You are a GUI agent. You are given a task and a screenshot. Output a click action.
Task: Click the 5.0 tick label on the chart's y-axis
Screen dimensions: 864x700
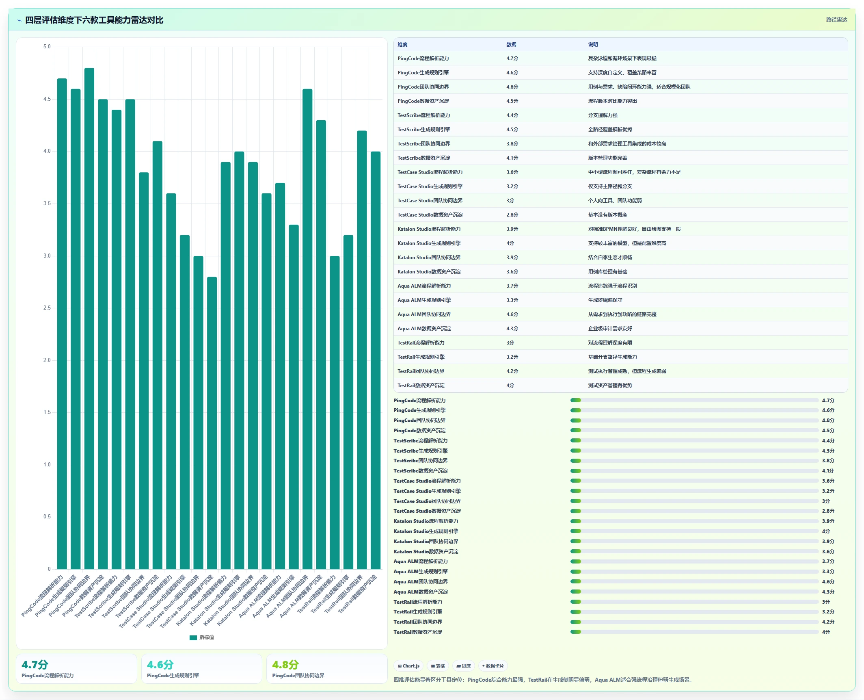[x=47, y=47]
